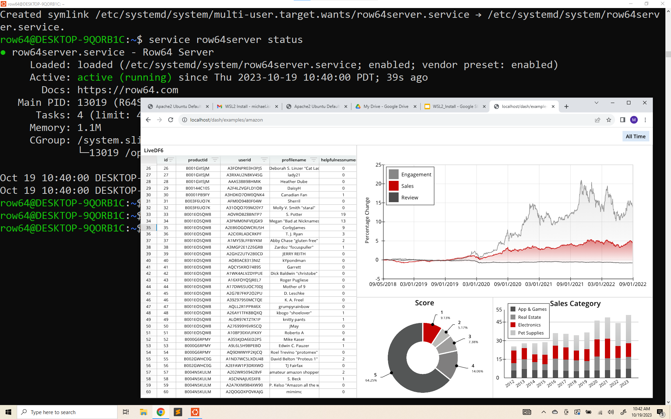Click the helpfulnessnumerator column header
This screenshot has width=671, height=419.
(338, 160)
